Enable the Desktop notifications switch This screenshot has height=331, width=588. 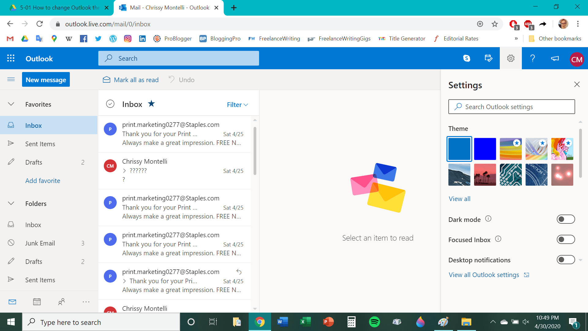566,260
